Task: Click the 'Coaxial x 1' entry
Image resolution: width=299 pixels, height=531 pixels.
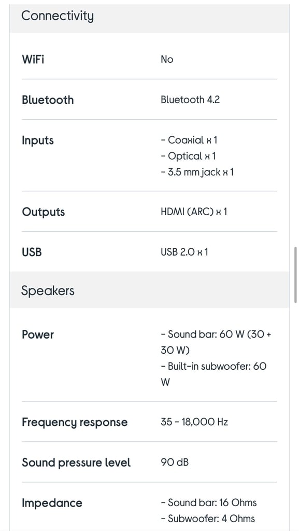Action: click(189, 140)
